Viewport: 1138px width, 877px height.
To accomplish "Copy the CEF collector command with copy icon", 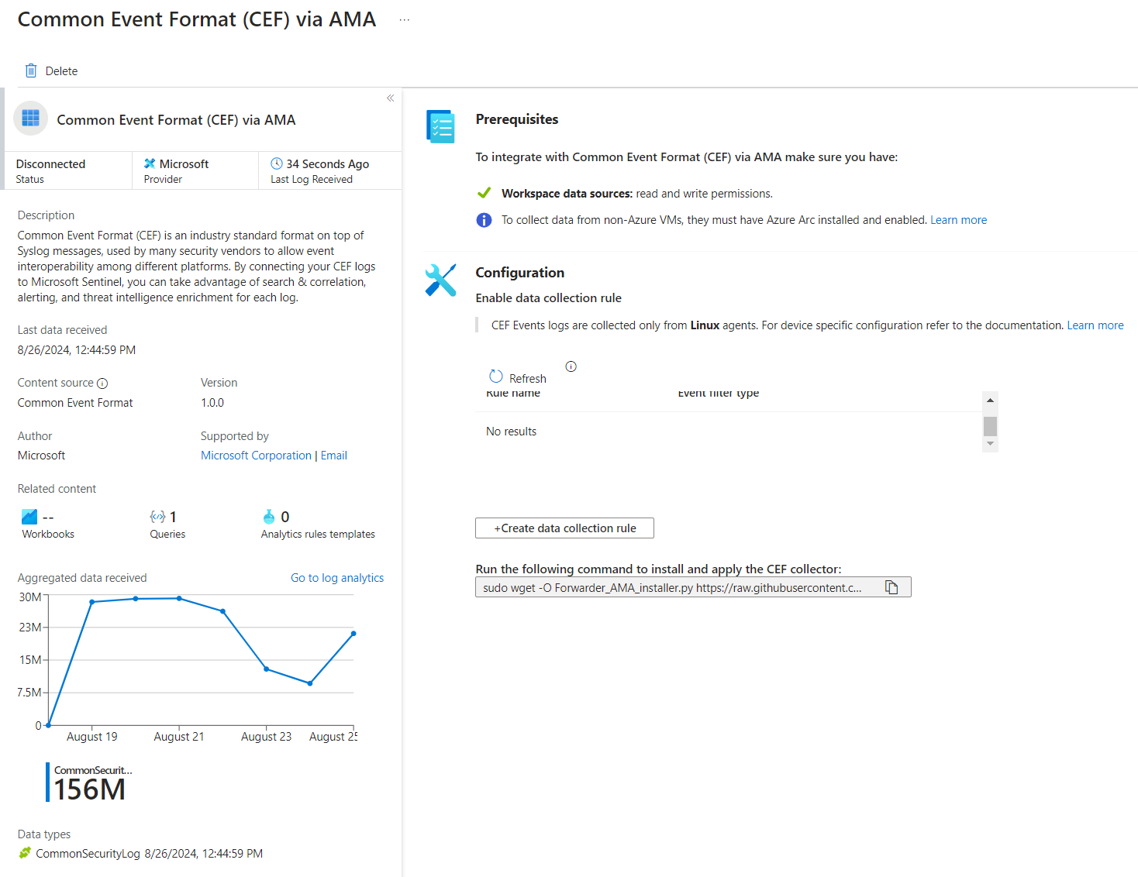I will (891, 587).
